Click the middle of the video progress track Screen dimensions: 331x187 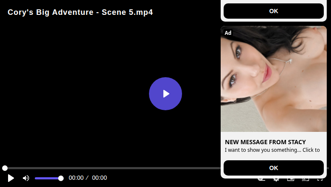coord(165,168)
